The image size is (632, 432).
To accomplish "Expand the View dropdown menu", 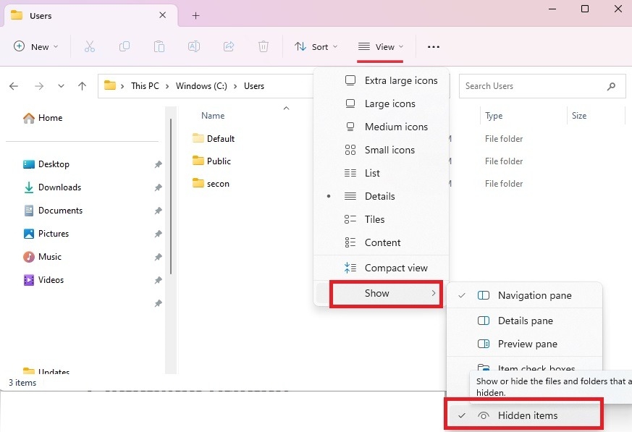I will click(x=382, y=46).
